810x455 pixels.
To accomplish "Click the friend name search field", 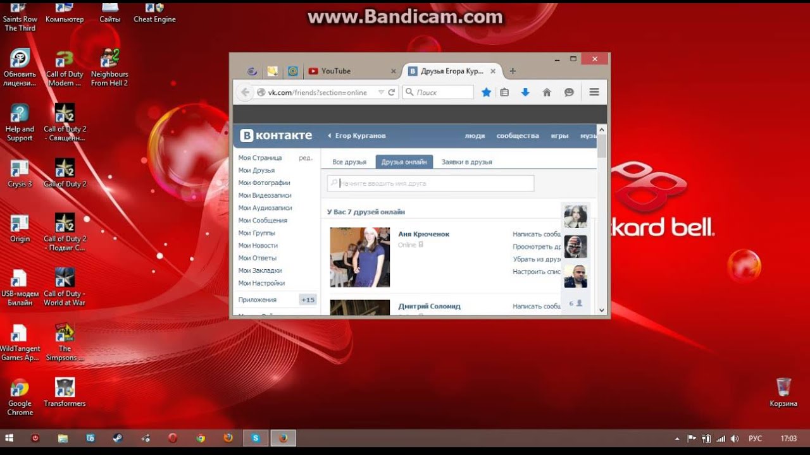I will click(x=430, y=183).
